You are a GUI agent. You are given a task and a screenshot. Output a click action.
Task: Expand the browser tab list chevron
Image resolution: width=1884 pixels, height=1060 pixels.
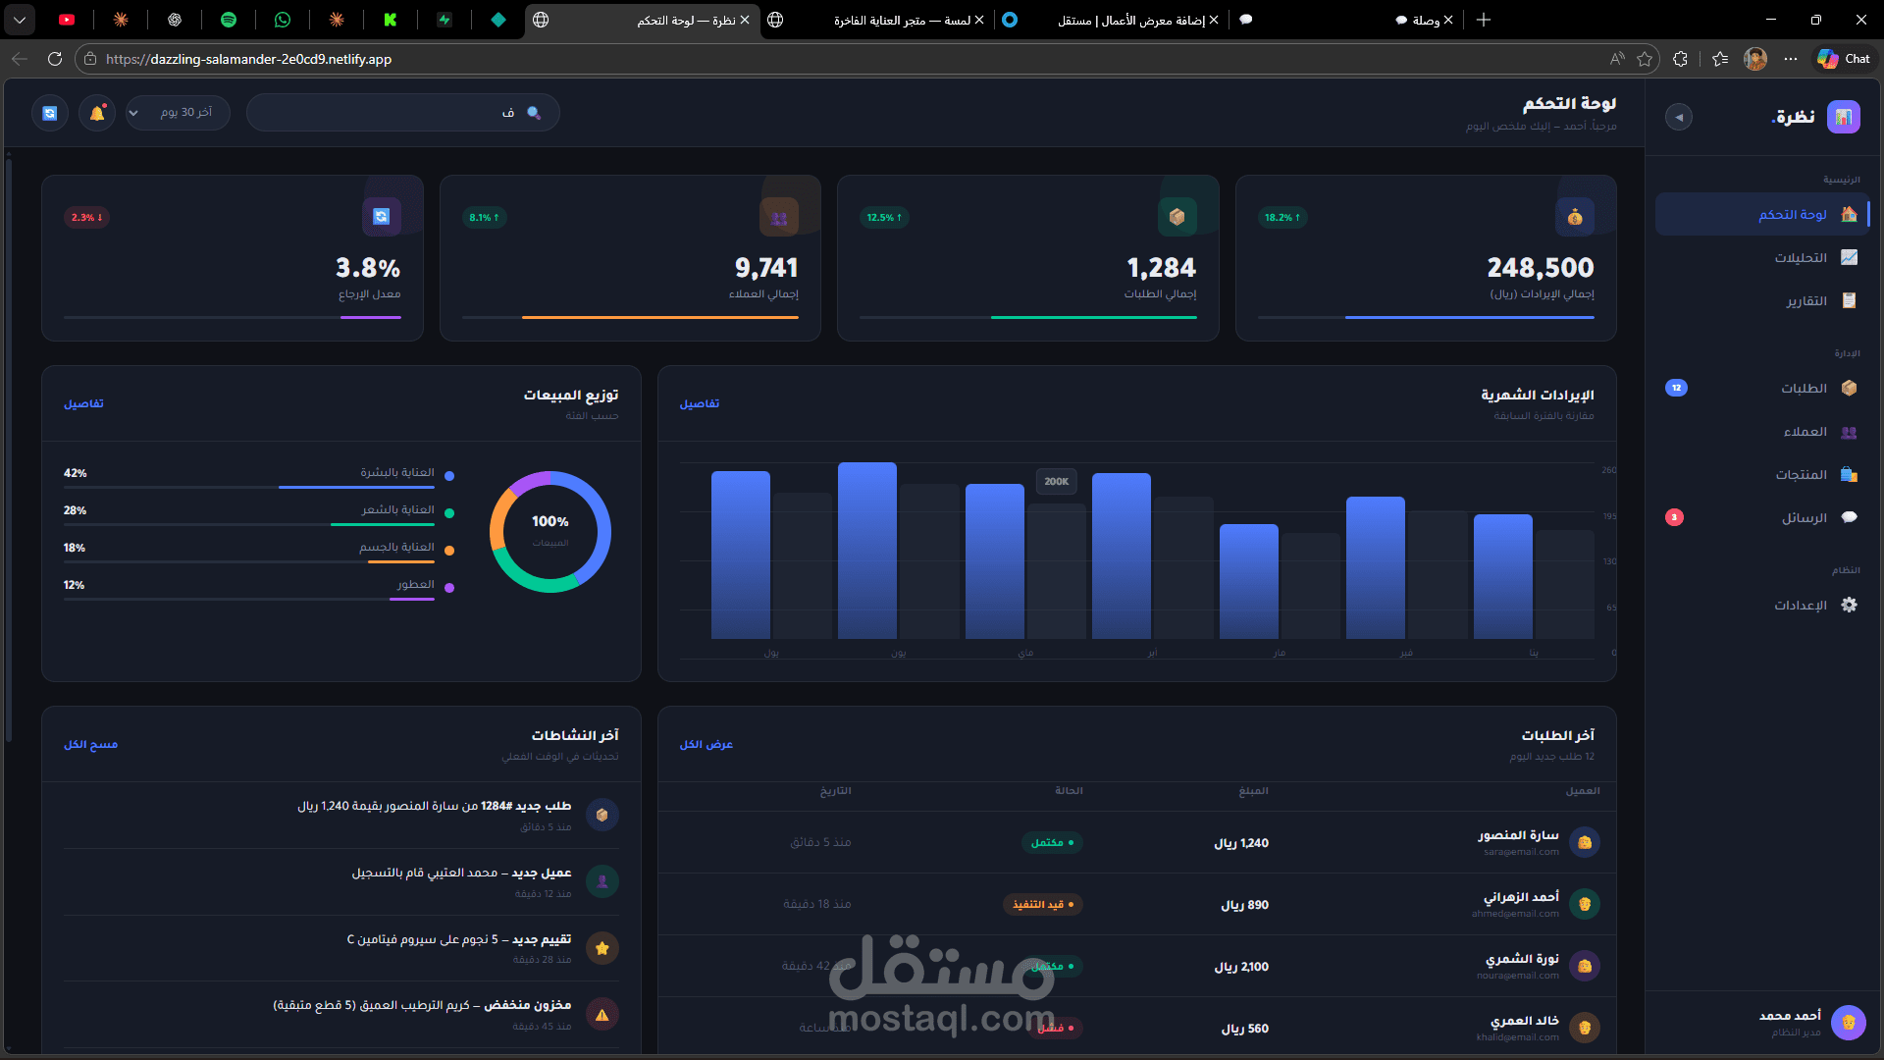pyautogui.click(x=20, y=20)
